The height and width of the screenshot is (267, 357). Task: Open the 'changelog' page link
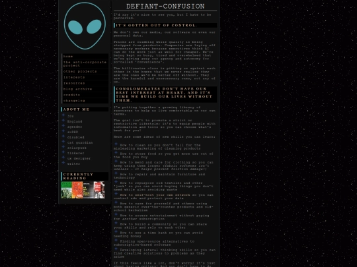tap(85, 100)
